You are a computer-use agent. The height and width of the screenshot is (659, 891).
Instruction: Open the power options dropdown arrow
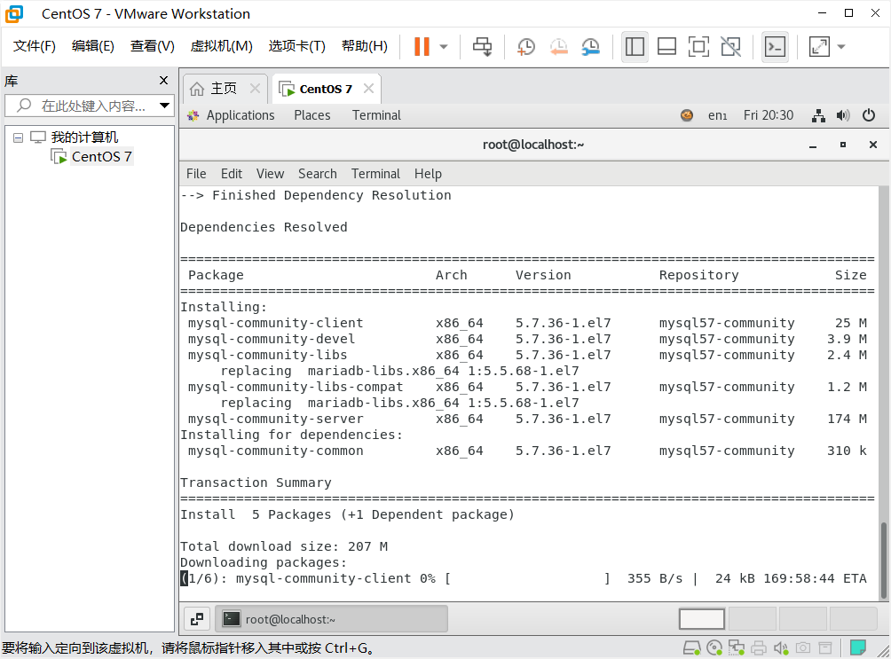pyautogui.click(x=444, y=47)
